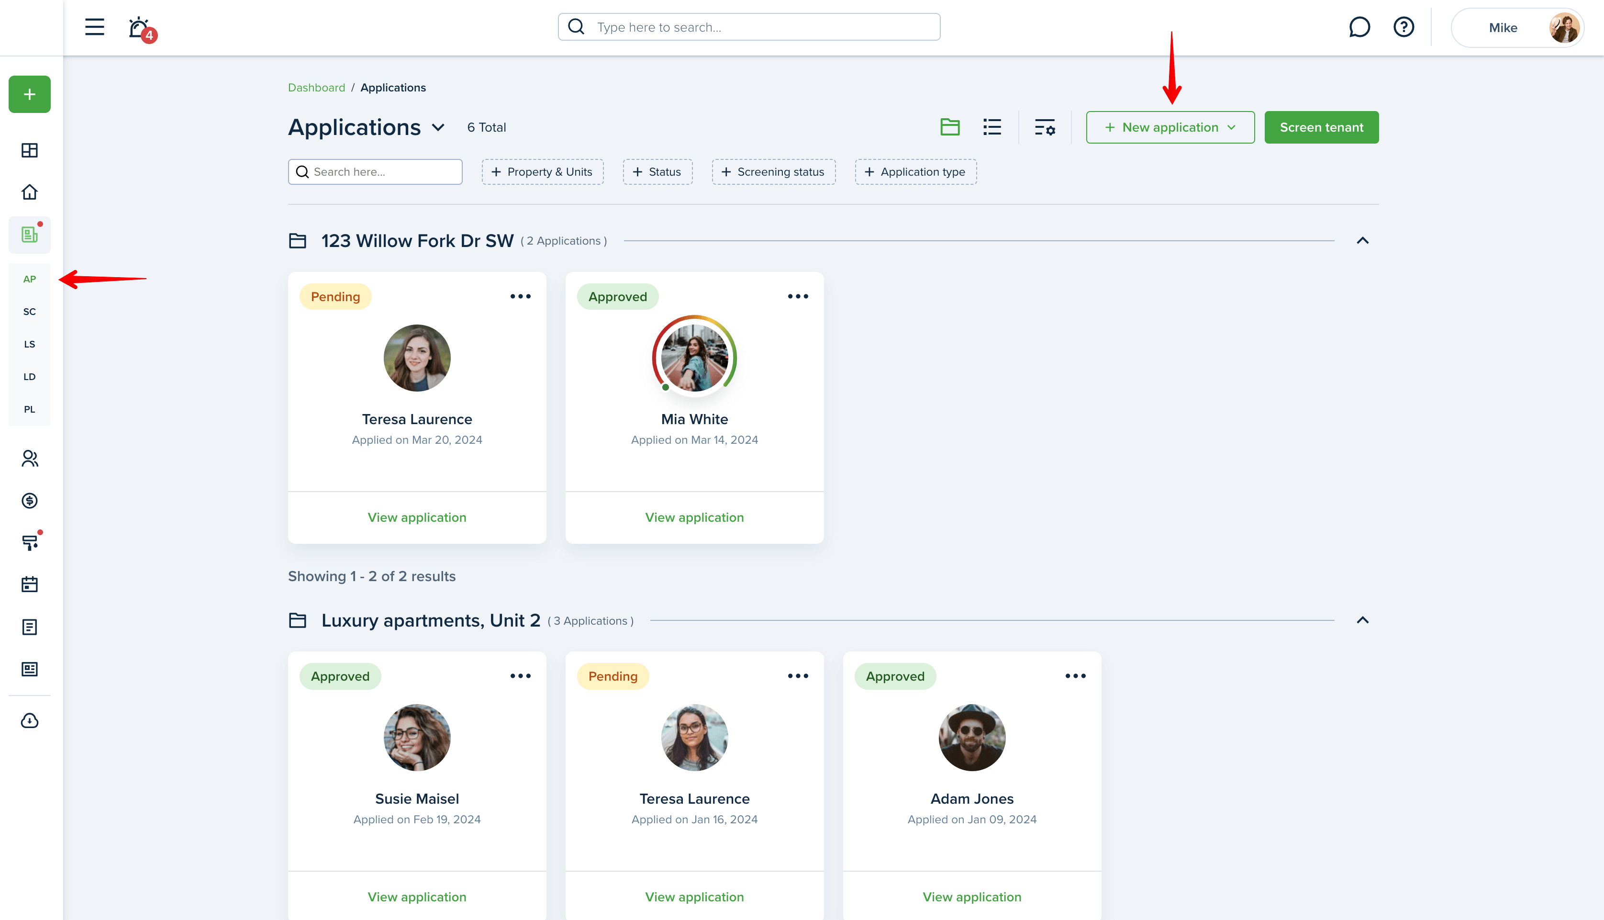Open Susie Maisel card three-dot menu
The width and height of the screenshot is (1604, 920).
[520, 676]
